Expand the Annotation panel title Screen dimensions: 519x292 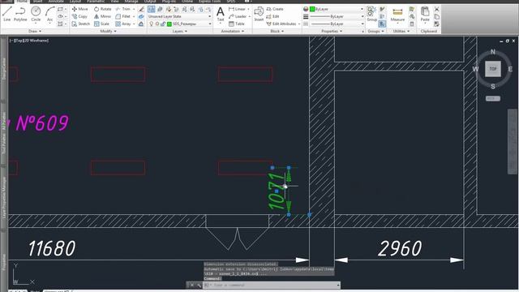pos(233,31)
